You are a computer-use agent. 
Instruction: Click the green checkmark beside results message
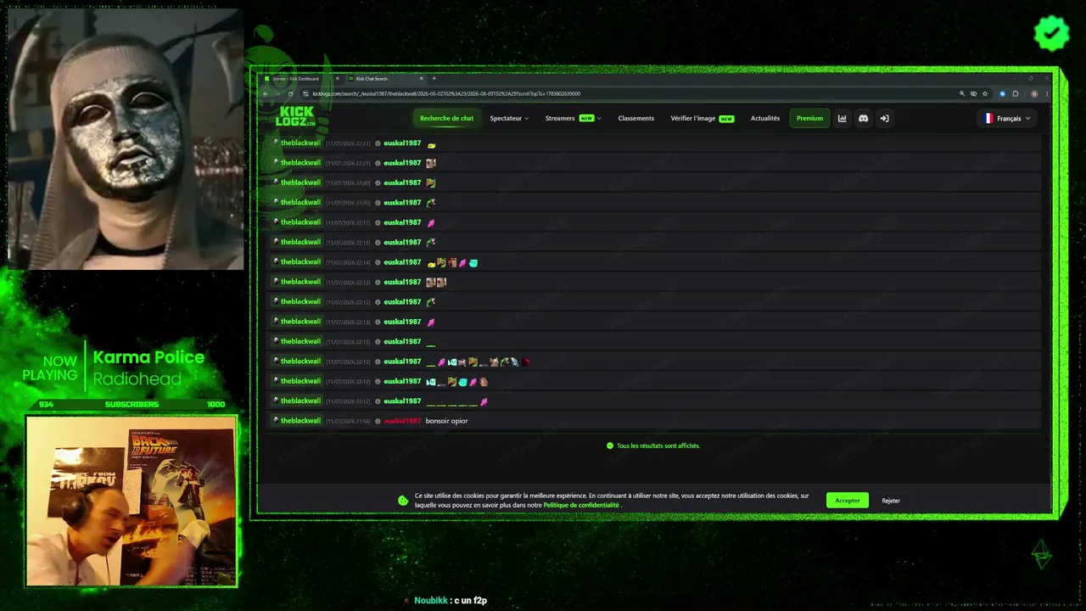pos(610,446)
